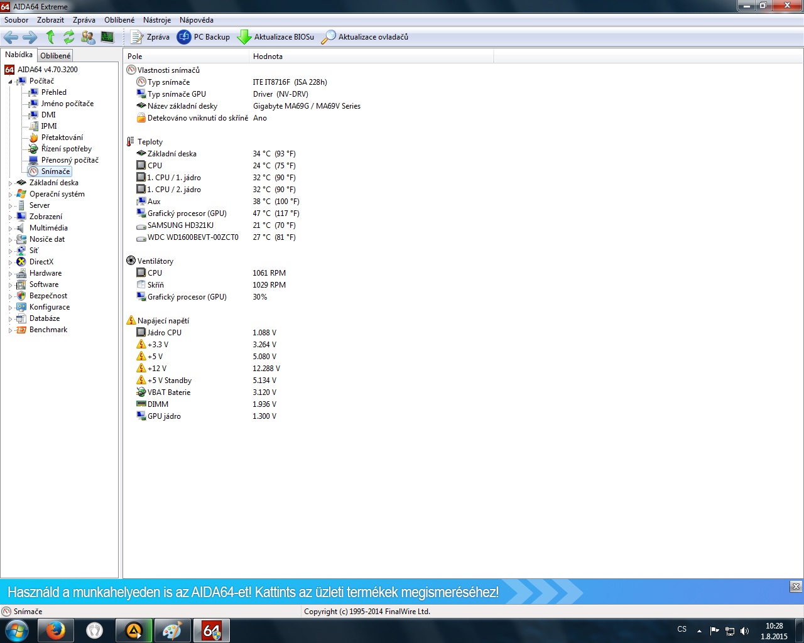Open the IPMI tree item
This screenshot has height=643, width=804.
pyautogui.click(x=49, y=126)
